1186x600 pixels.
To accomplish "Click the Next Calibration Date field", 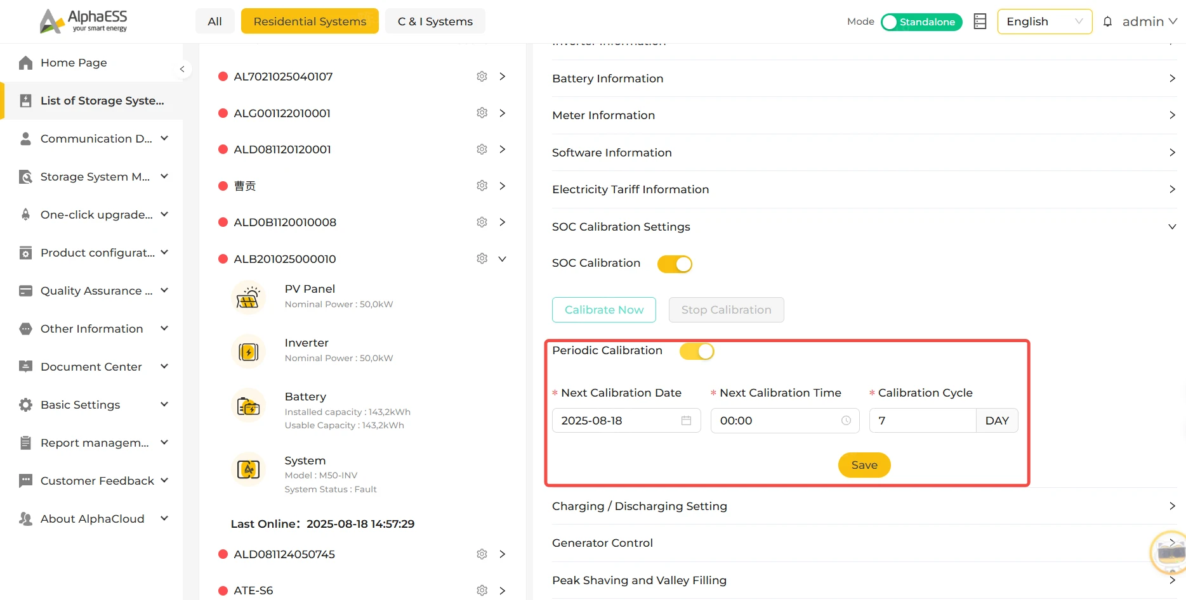I will 626,421.
